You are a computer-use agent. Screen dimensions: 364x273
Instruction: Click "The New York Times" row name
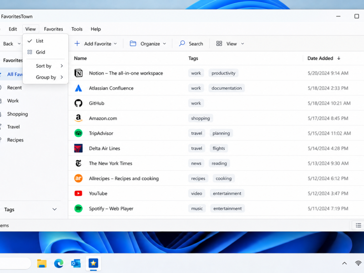point(111,163)
